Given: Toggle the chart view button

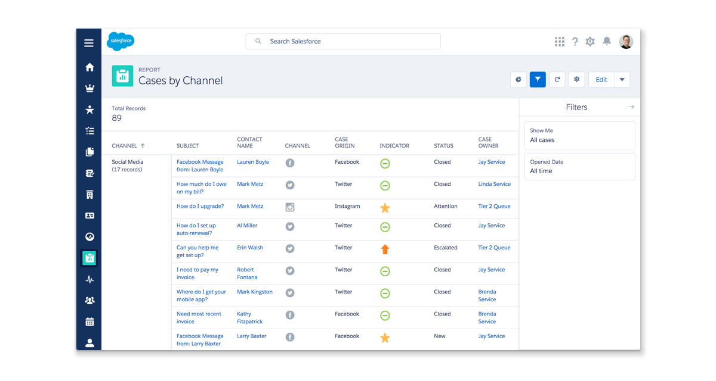Looking at the screenshot, I should click(x=518, y=80).
